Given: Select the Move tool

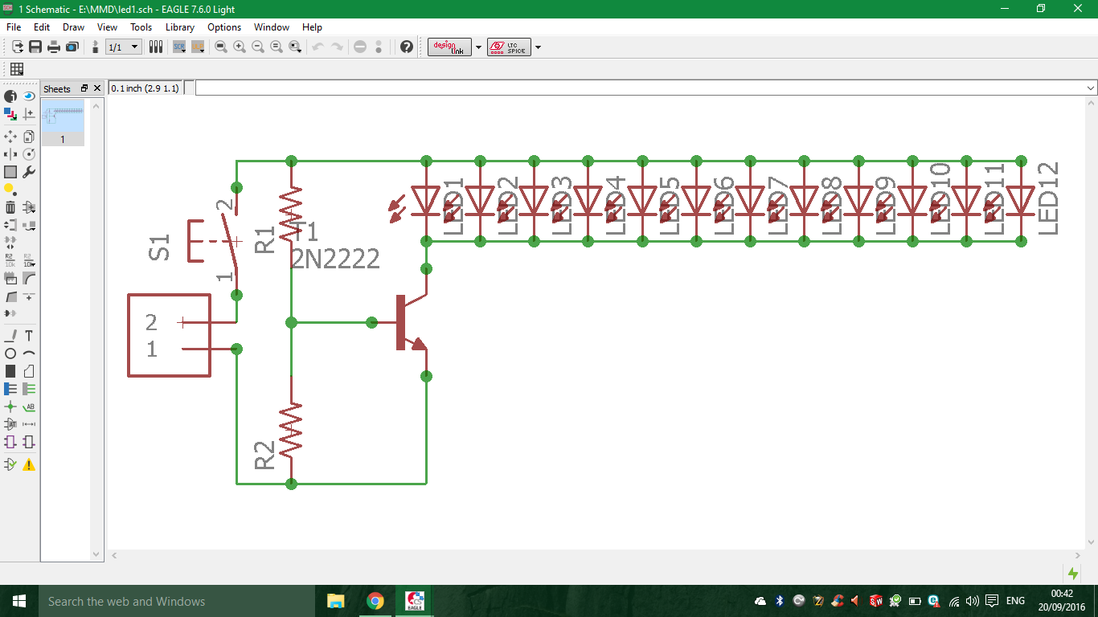Looking at the screenshot, I should [10, 137].
